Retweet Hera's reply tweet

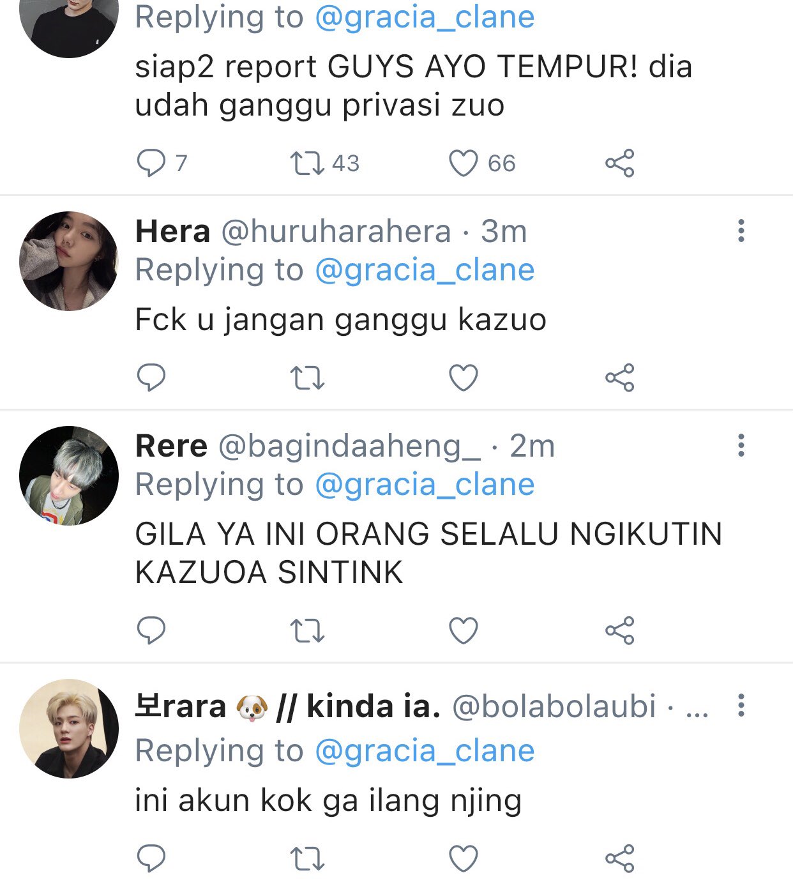click(307, 378)
